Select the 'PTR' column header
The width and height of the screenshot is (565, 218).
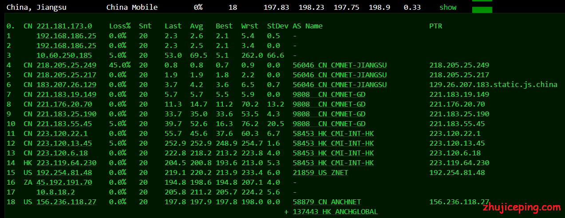pos(436,26)
